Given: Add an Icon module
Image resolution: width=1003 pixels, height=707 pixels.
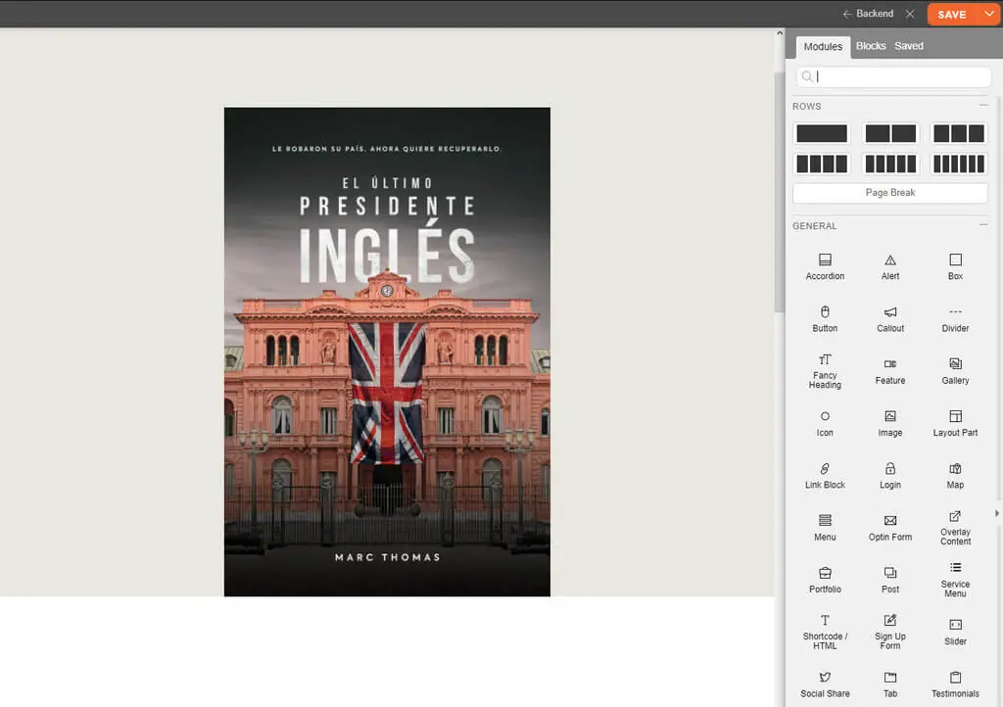Looking at the screenshot, I should pyautogui.click(x=825, y=424).
